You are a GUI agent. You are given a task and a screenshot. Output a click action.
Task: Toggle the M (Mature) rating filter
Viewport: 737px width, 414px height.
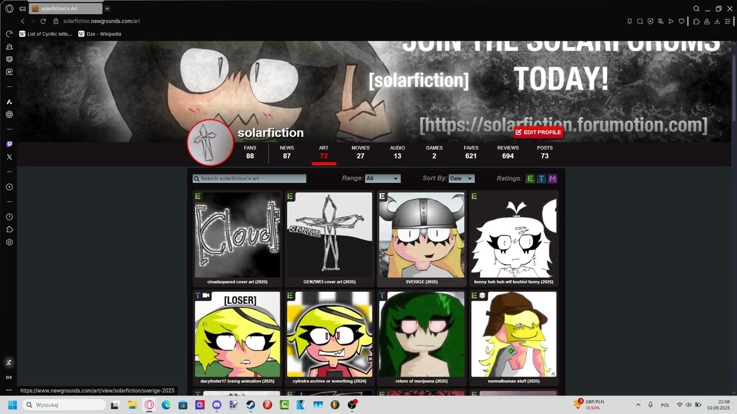(x=553, y=179)
